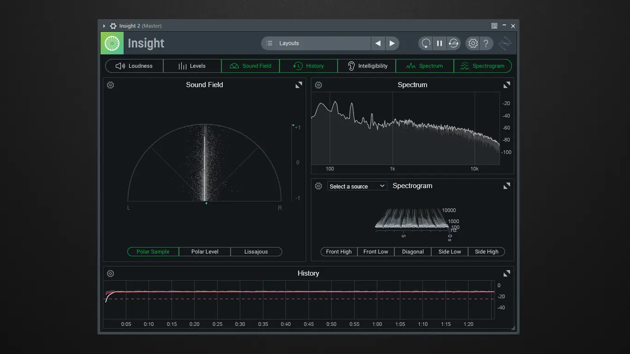630x354 pixels.
Task: Toggle the Levels module
Action: point(192,66)
